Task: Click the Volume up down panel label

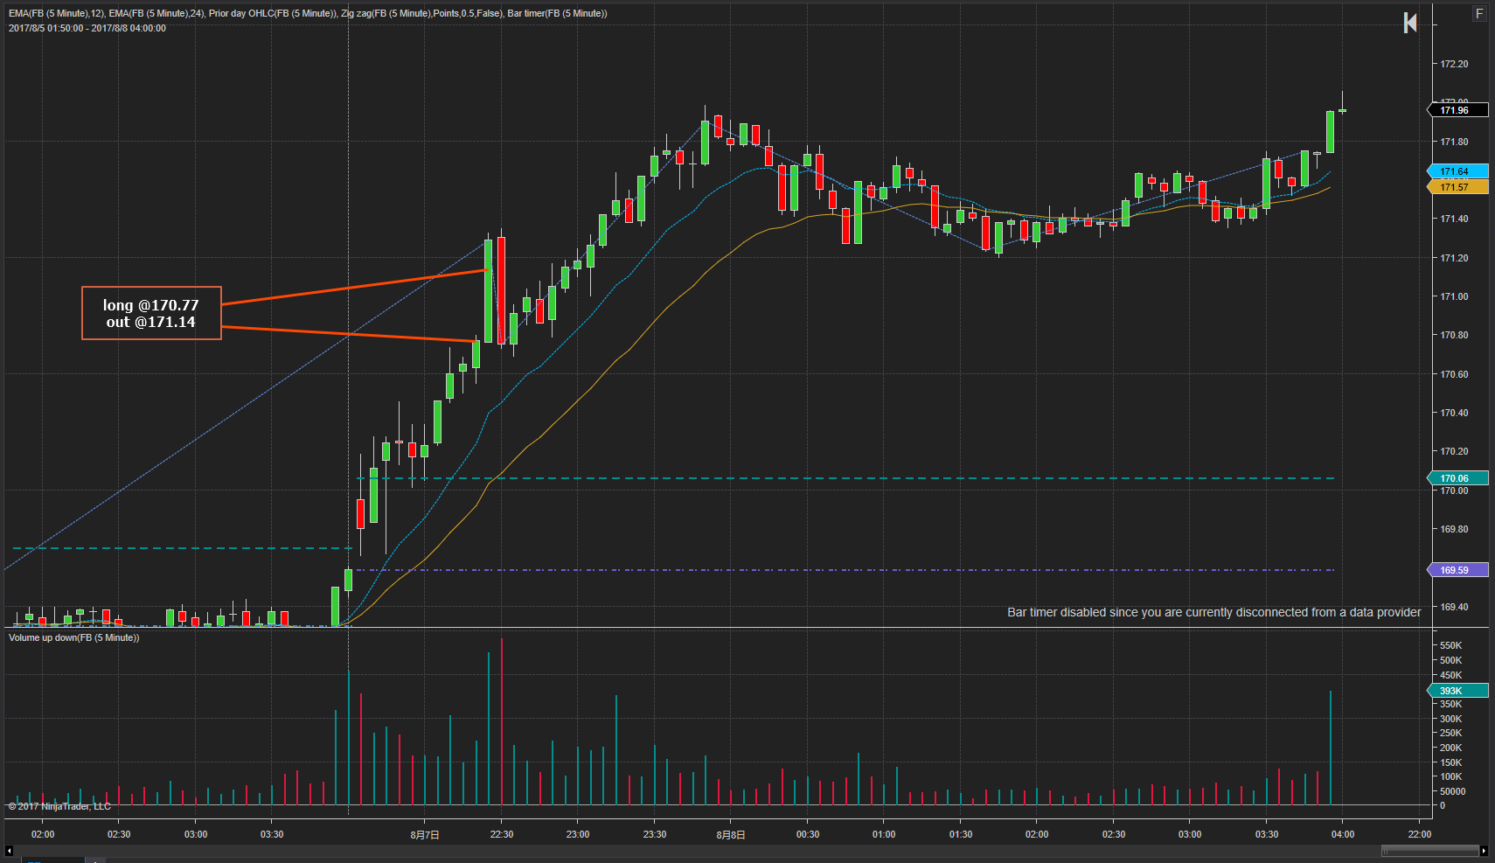Action: [x=74, y=637]
